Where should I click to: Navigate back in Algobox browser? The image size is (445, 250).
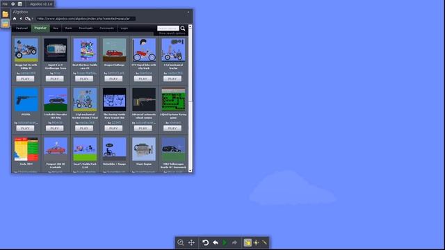(21, 19)
